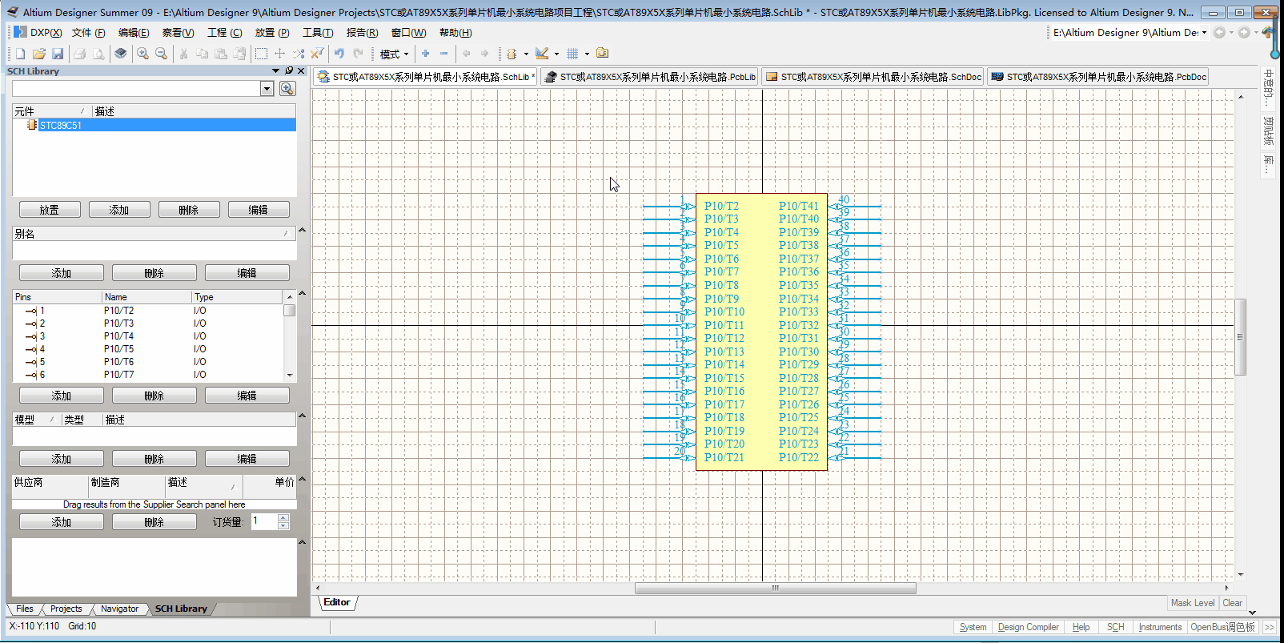
Task: Switch to the Projects panel tab
Action: click(66, 609)
